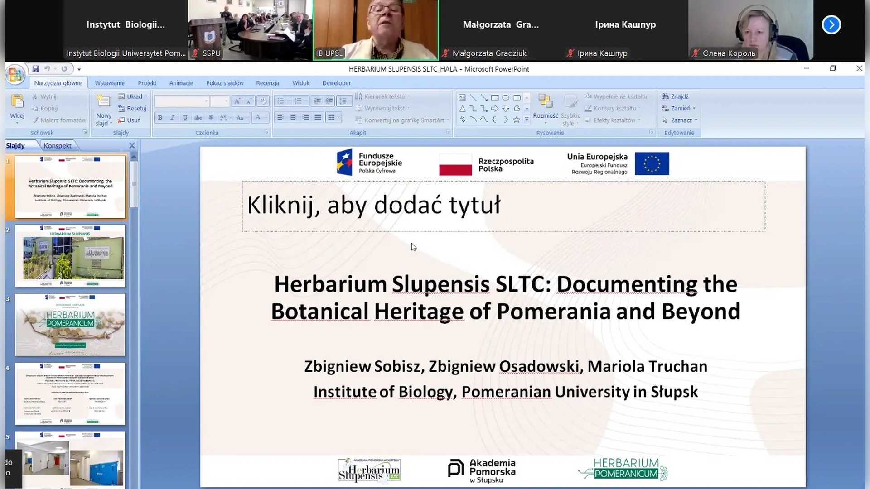Click Wytnij to cut selection

point(44,96)
